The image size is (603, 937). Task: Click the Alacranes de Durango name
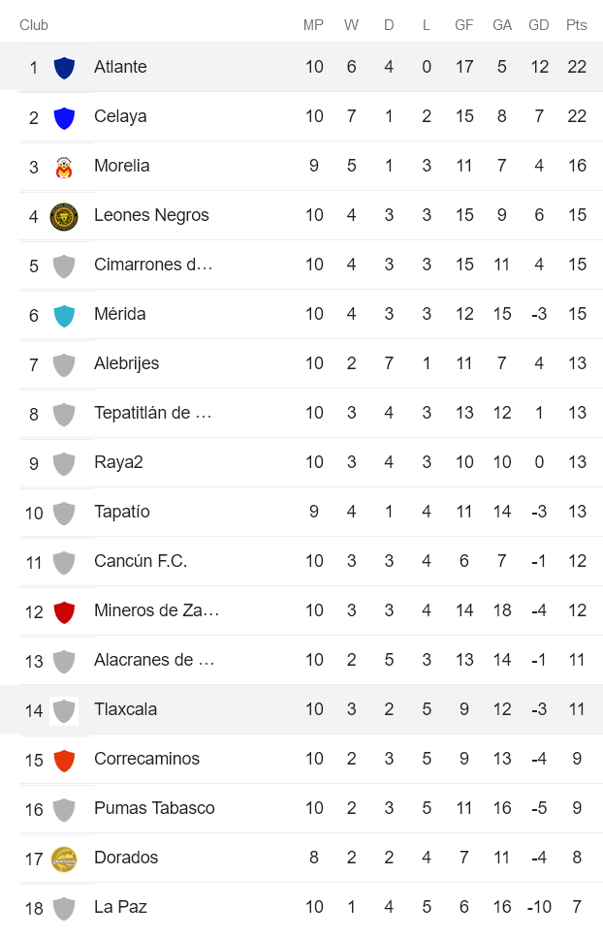(154, 660)
